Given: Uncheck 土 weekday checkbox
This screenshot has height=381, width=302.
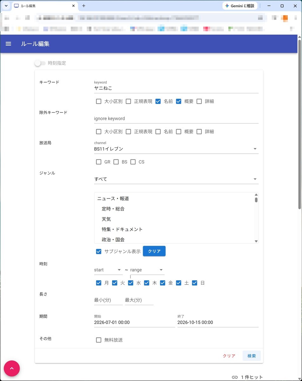Looking at the screenshot, I should [178, 283].
